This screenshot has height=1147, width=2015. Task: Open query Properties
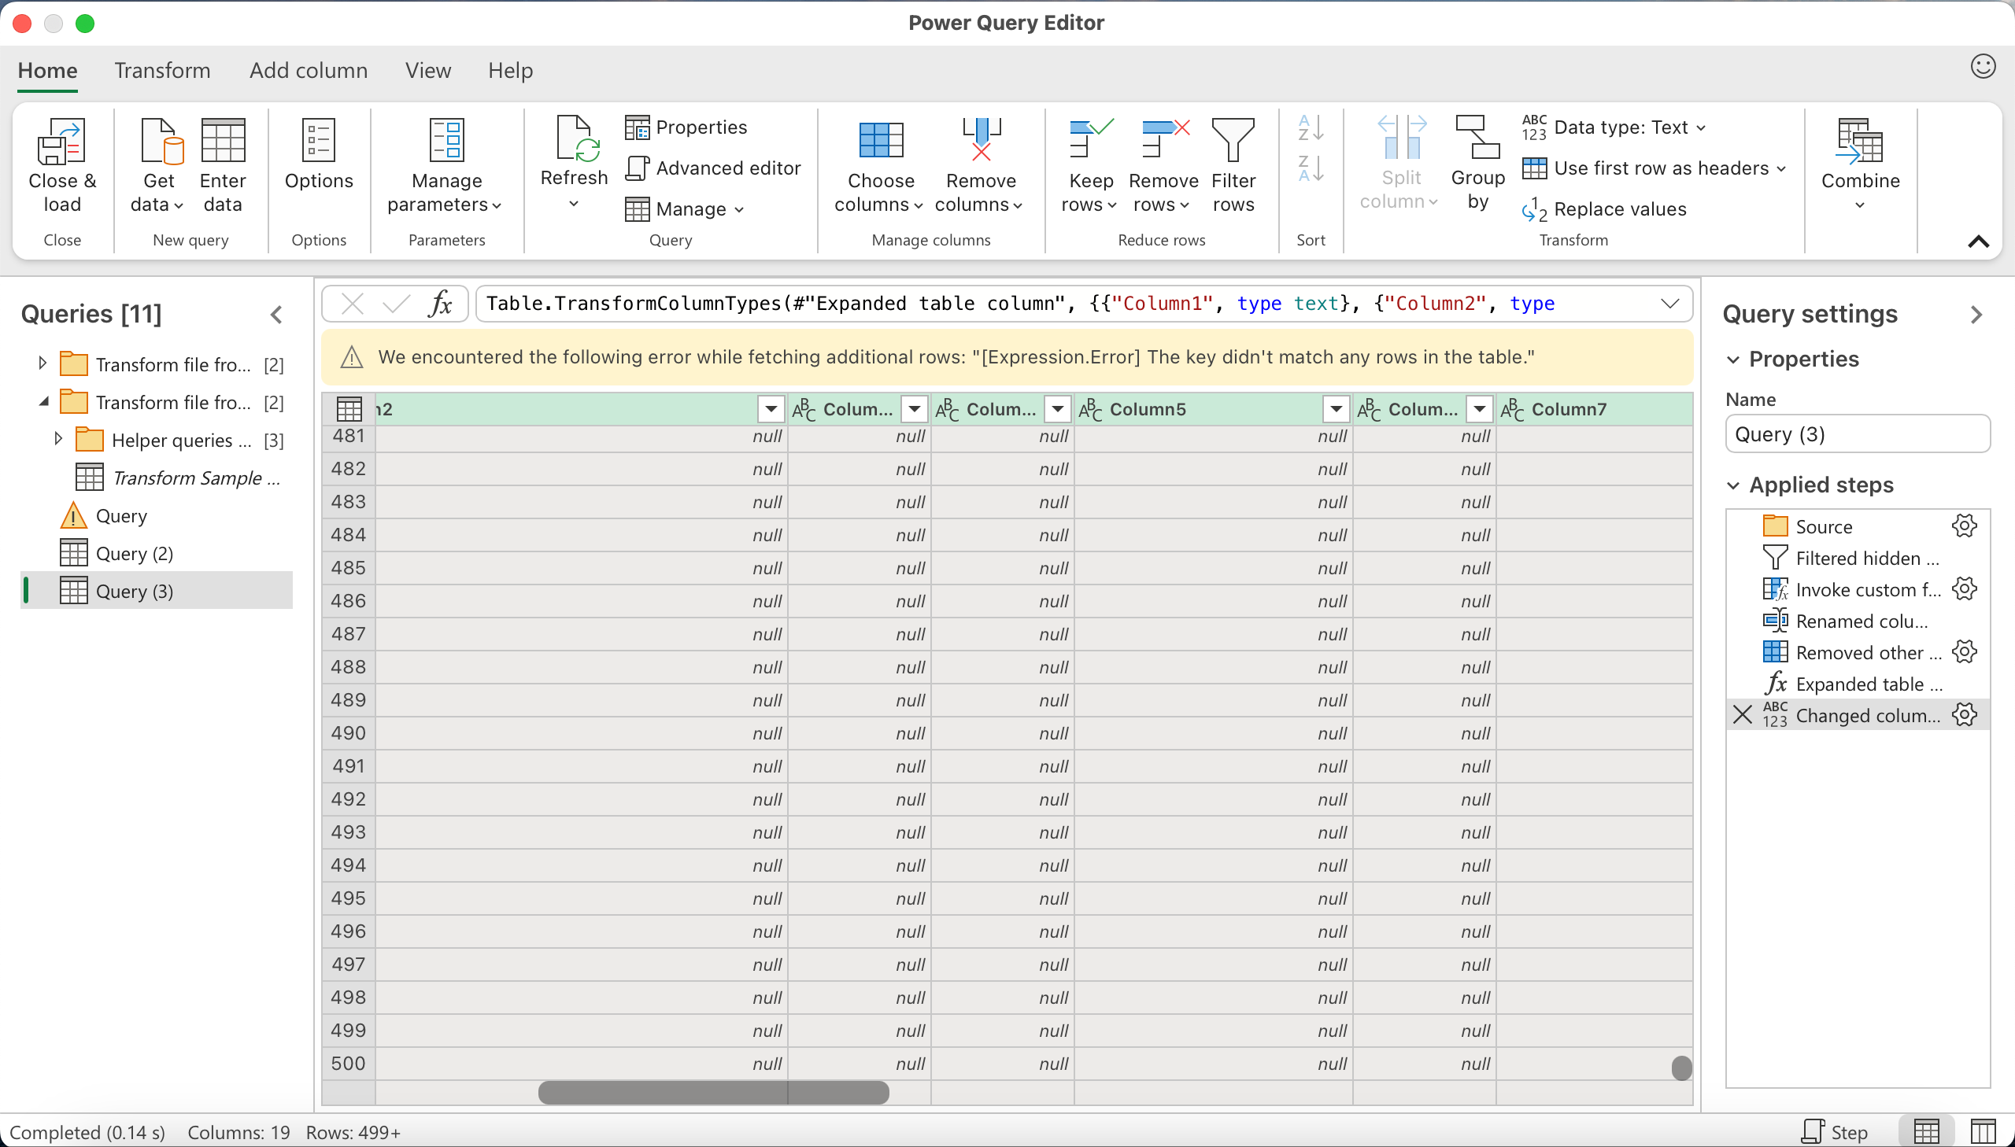pyautogui.click(x=686, y=127)
